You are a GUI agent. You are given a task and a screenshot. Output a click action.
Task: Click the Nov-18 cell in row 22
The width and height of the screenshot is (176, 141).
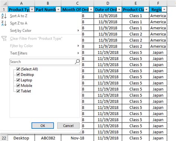coord(78,138)
